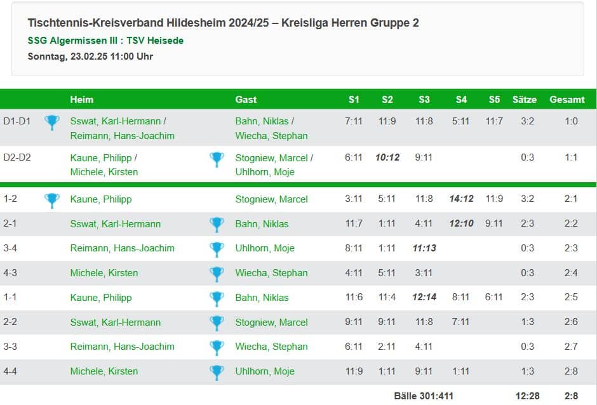Select Michele, Kirsten in match row 4-4

(x=104, y=371)
